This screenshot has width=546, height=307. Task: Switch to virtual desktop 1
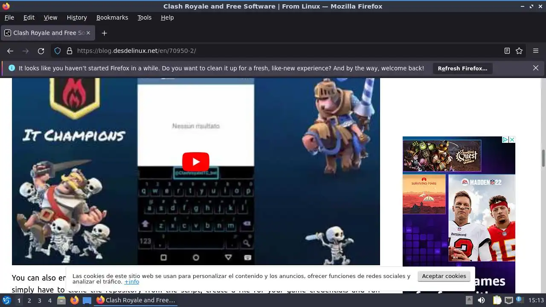[19, 300]
